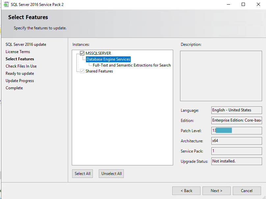Cancel the service pack setup

point(247,191)
